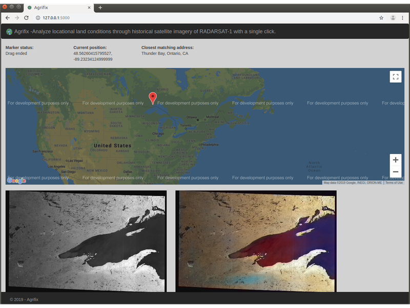Image resolution: width=410 pixels, height=308 pixels.
Task: Open the browser profile avatar icon
Action: pos(393,17)
